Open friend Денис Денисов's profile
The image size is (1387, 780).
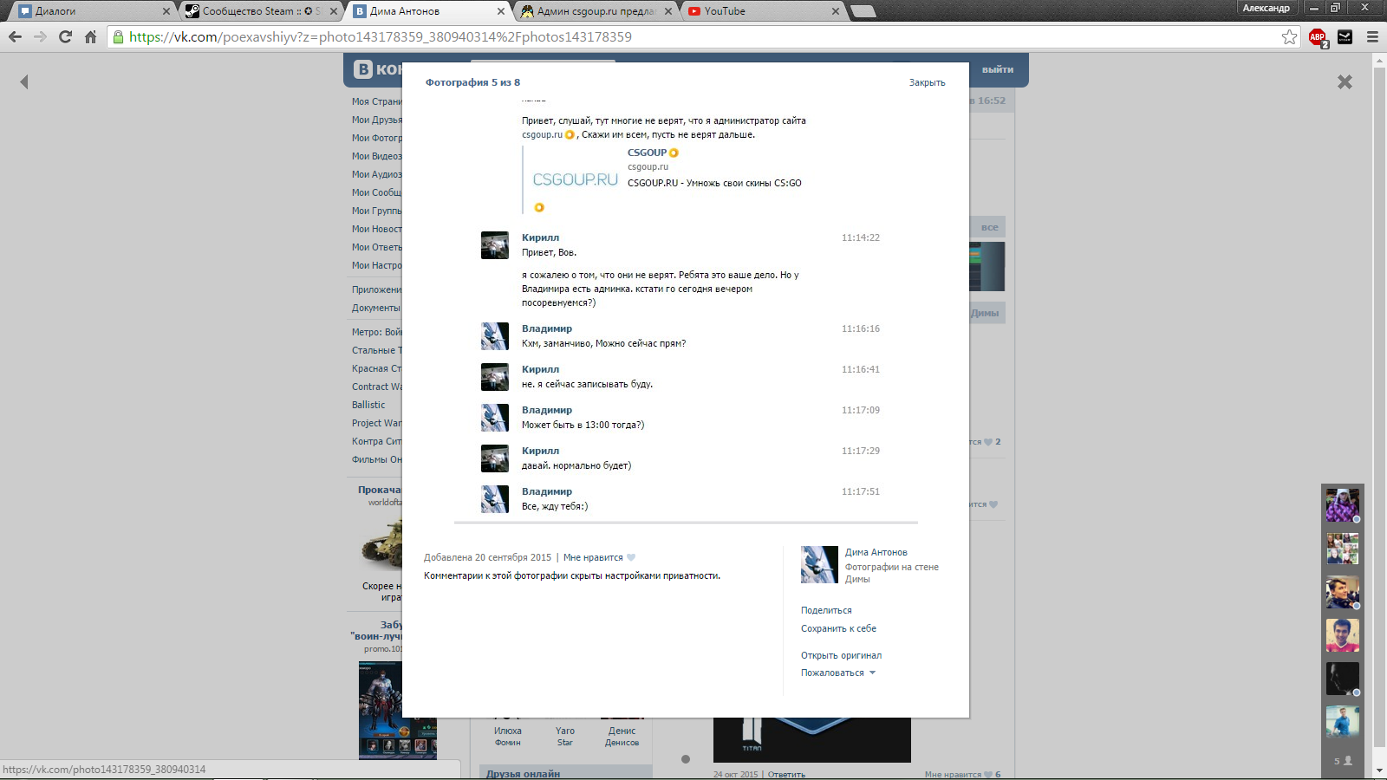point(622,736)
